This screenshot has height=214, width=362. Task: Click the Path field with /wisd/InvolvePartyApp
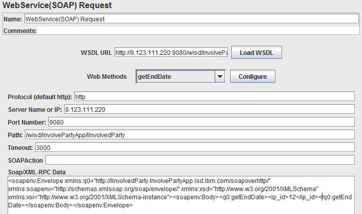[x=189, y=135]
